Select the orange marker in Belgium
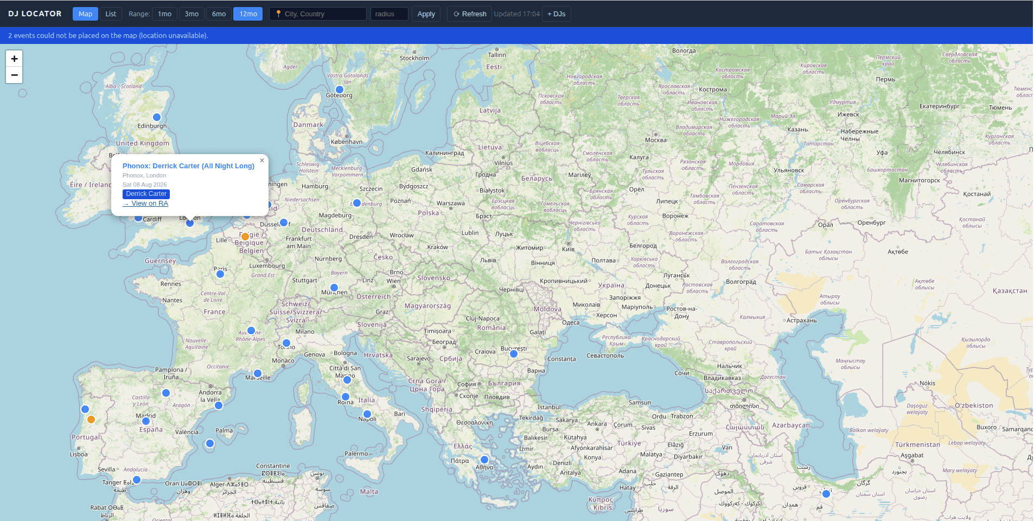This screenshot has height=521, width=1034. 245,237
